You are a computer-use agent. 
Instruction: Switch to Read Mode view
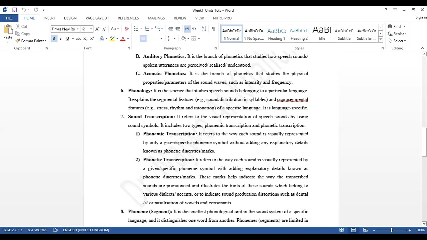pyautogui.click(x=342, y=230)
